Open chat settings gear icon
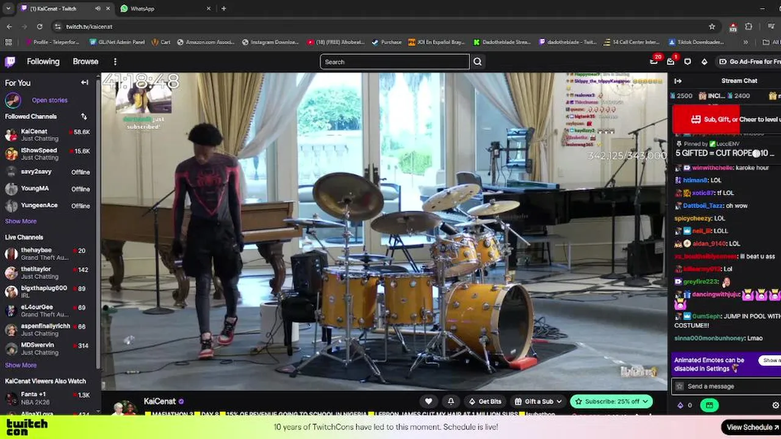781x439 pixels. [776, 405]
